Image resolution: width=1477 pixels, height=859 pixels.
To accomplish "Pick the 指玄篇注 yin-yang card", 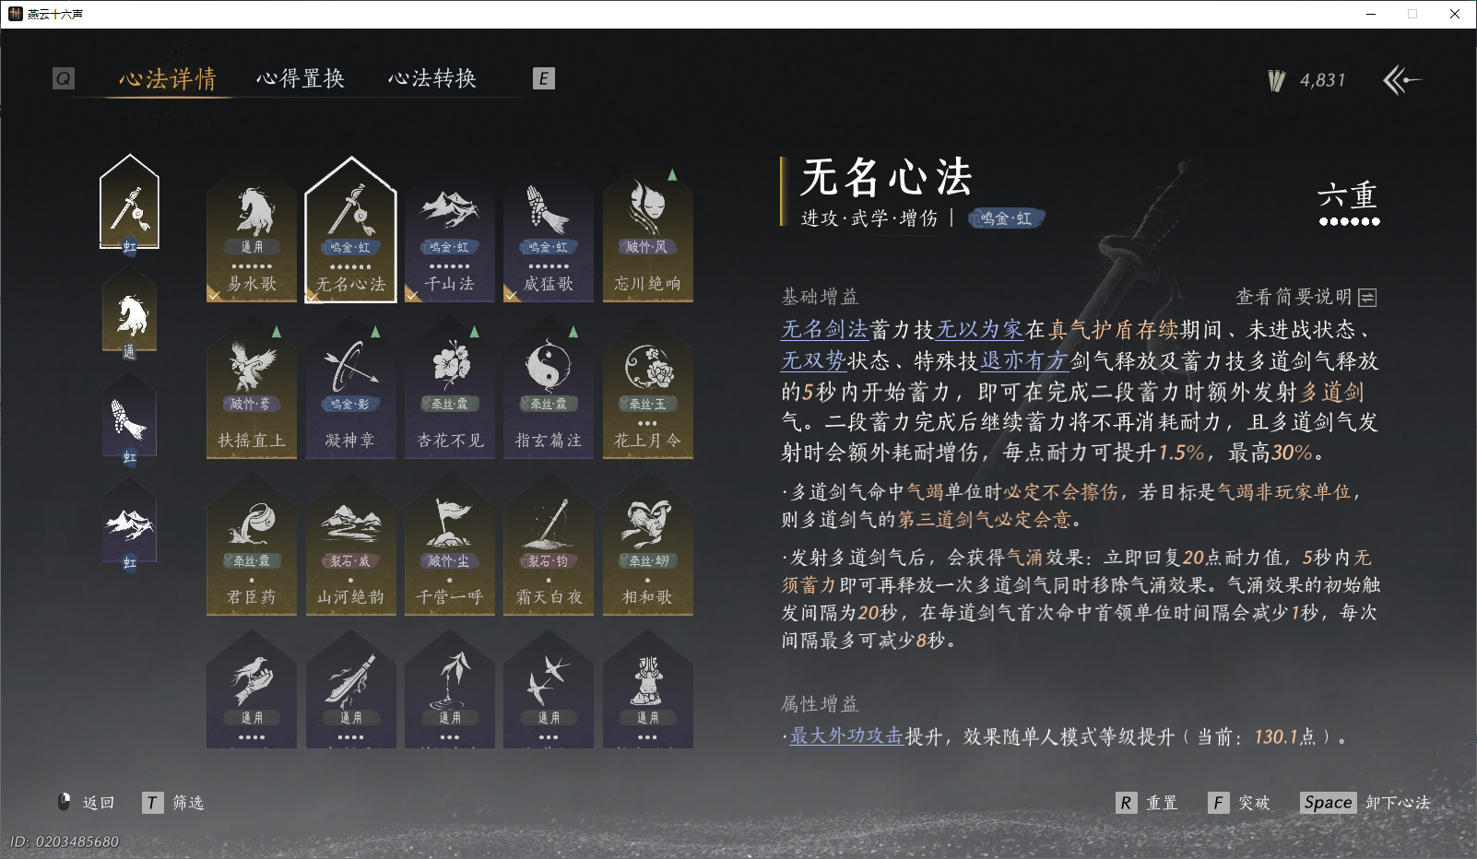I will tap(549, 387).
